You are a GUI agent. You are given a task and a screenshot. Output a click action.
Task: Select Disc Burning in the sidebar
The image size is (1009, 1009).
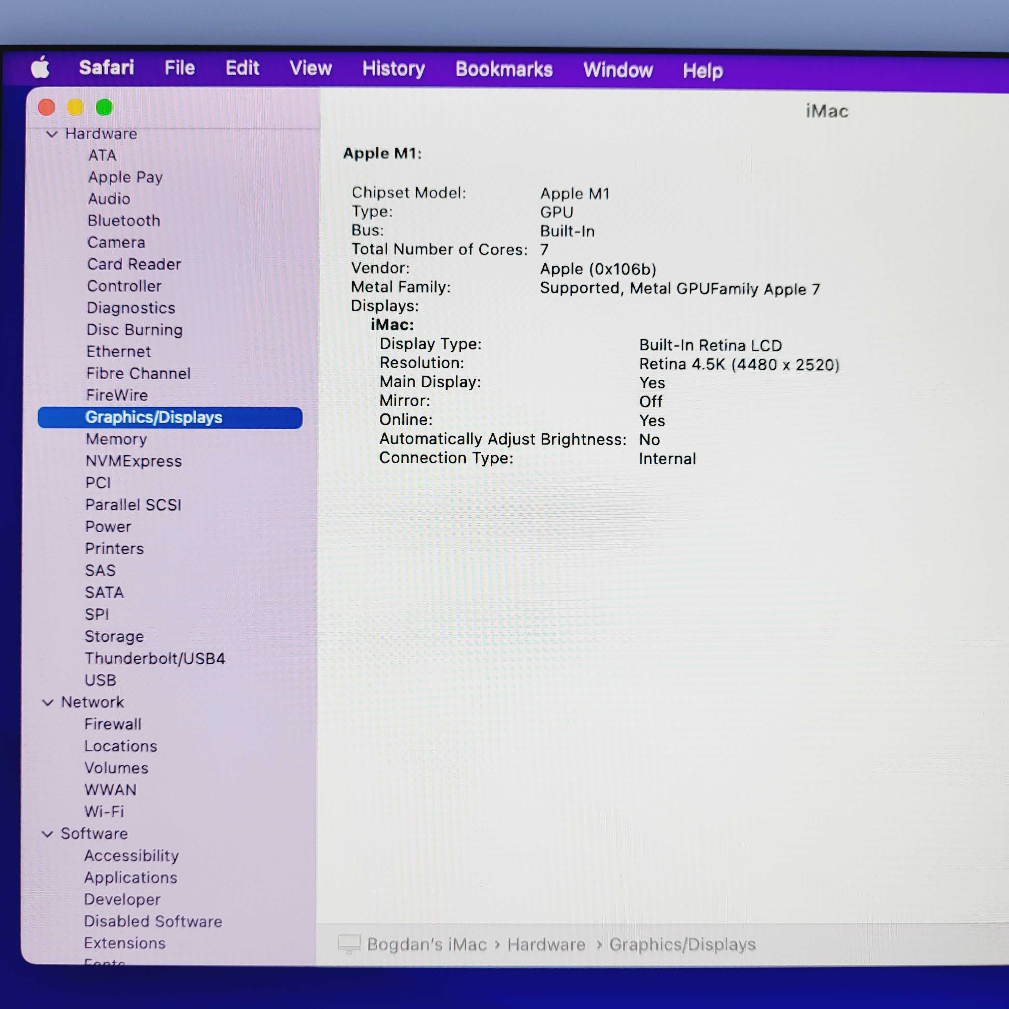(x=135, y=330)
